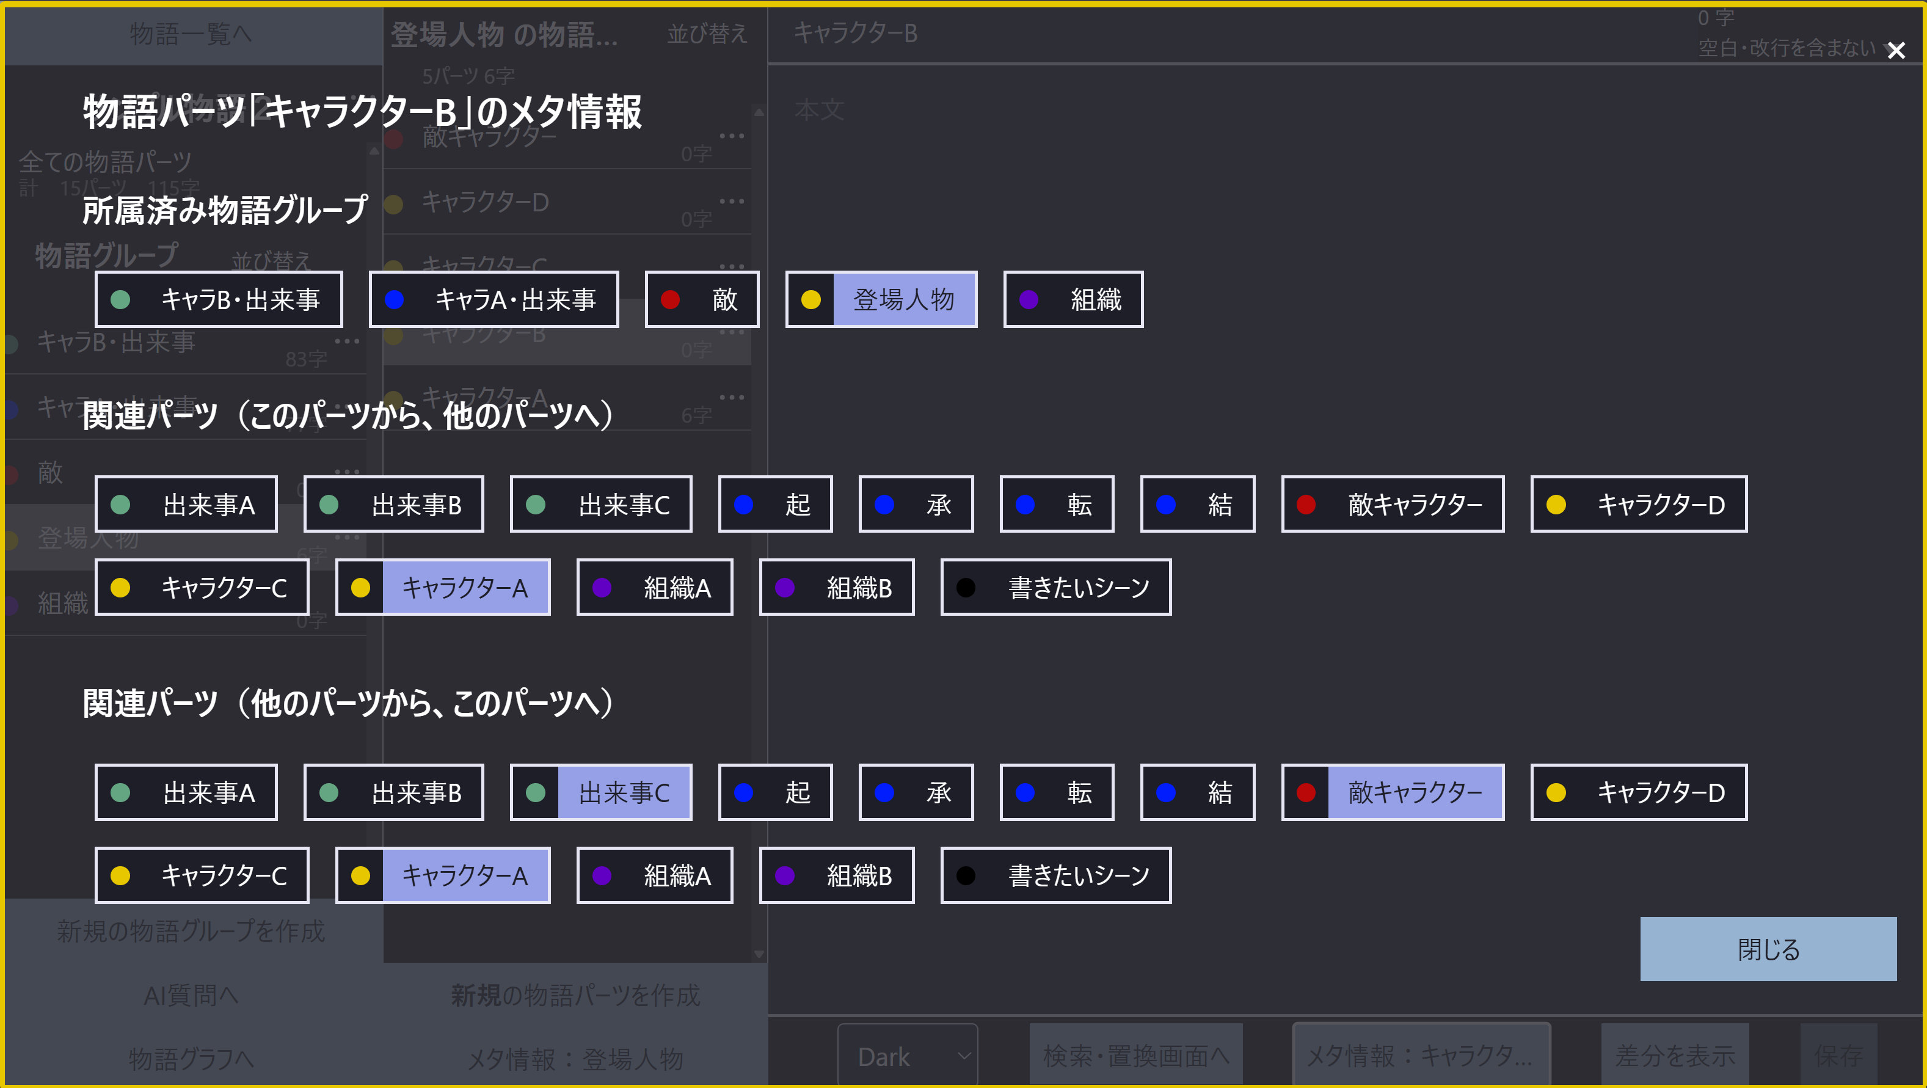Click 並び替え in parts list header
This screenshot has height=1088, width=1927.
[x=707, y=34]
